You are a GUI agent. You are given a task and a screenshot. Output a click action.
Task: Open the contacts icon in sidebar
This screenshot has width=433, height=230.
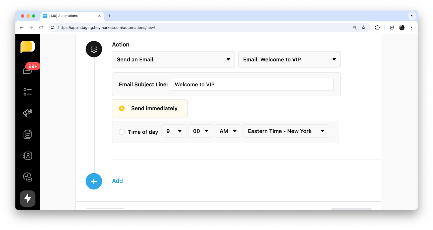click(28, 156)
